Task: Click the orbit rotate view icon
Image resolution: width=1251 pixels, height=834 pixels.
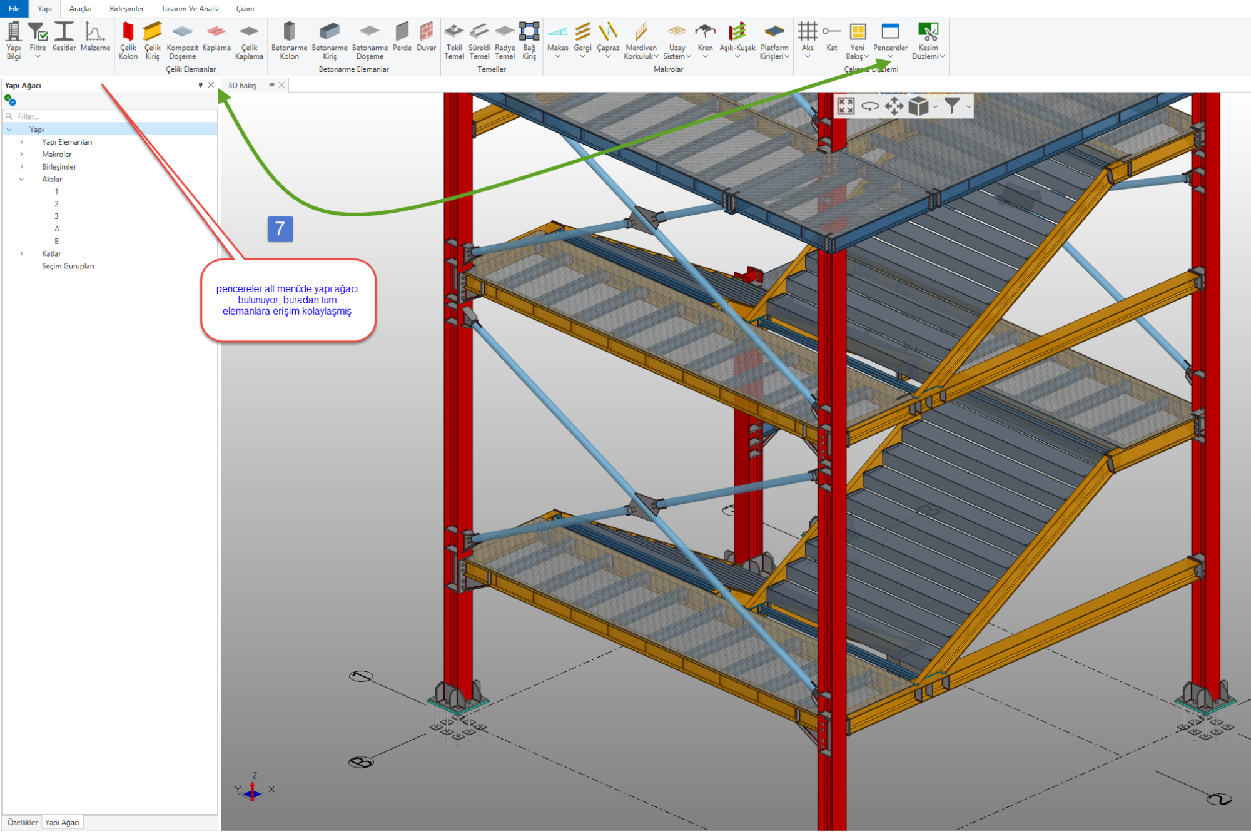Action: click(x=869, y=106)
